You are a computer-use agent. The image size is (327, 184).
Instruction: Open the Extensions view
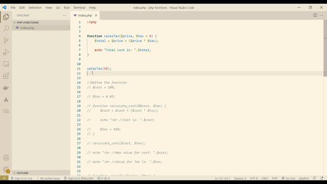[x=6, y=76]
